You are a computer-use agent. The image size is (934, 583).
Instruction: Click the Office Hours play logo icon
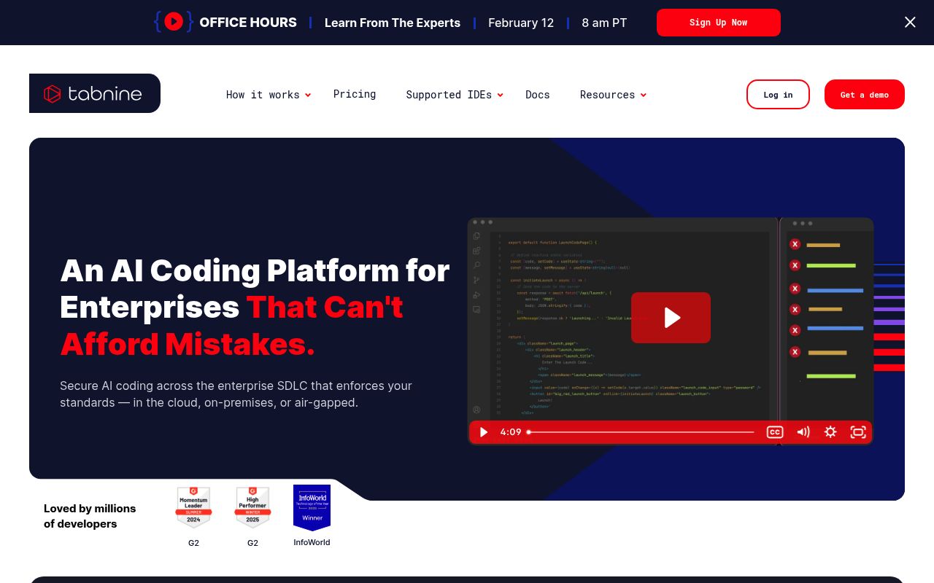tap(174, 22)
